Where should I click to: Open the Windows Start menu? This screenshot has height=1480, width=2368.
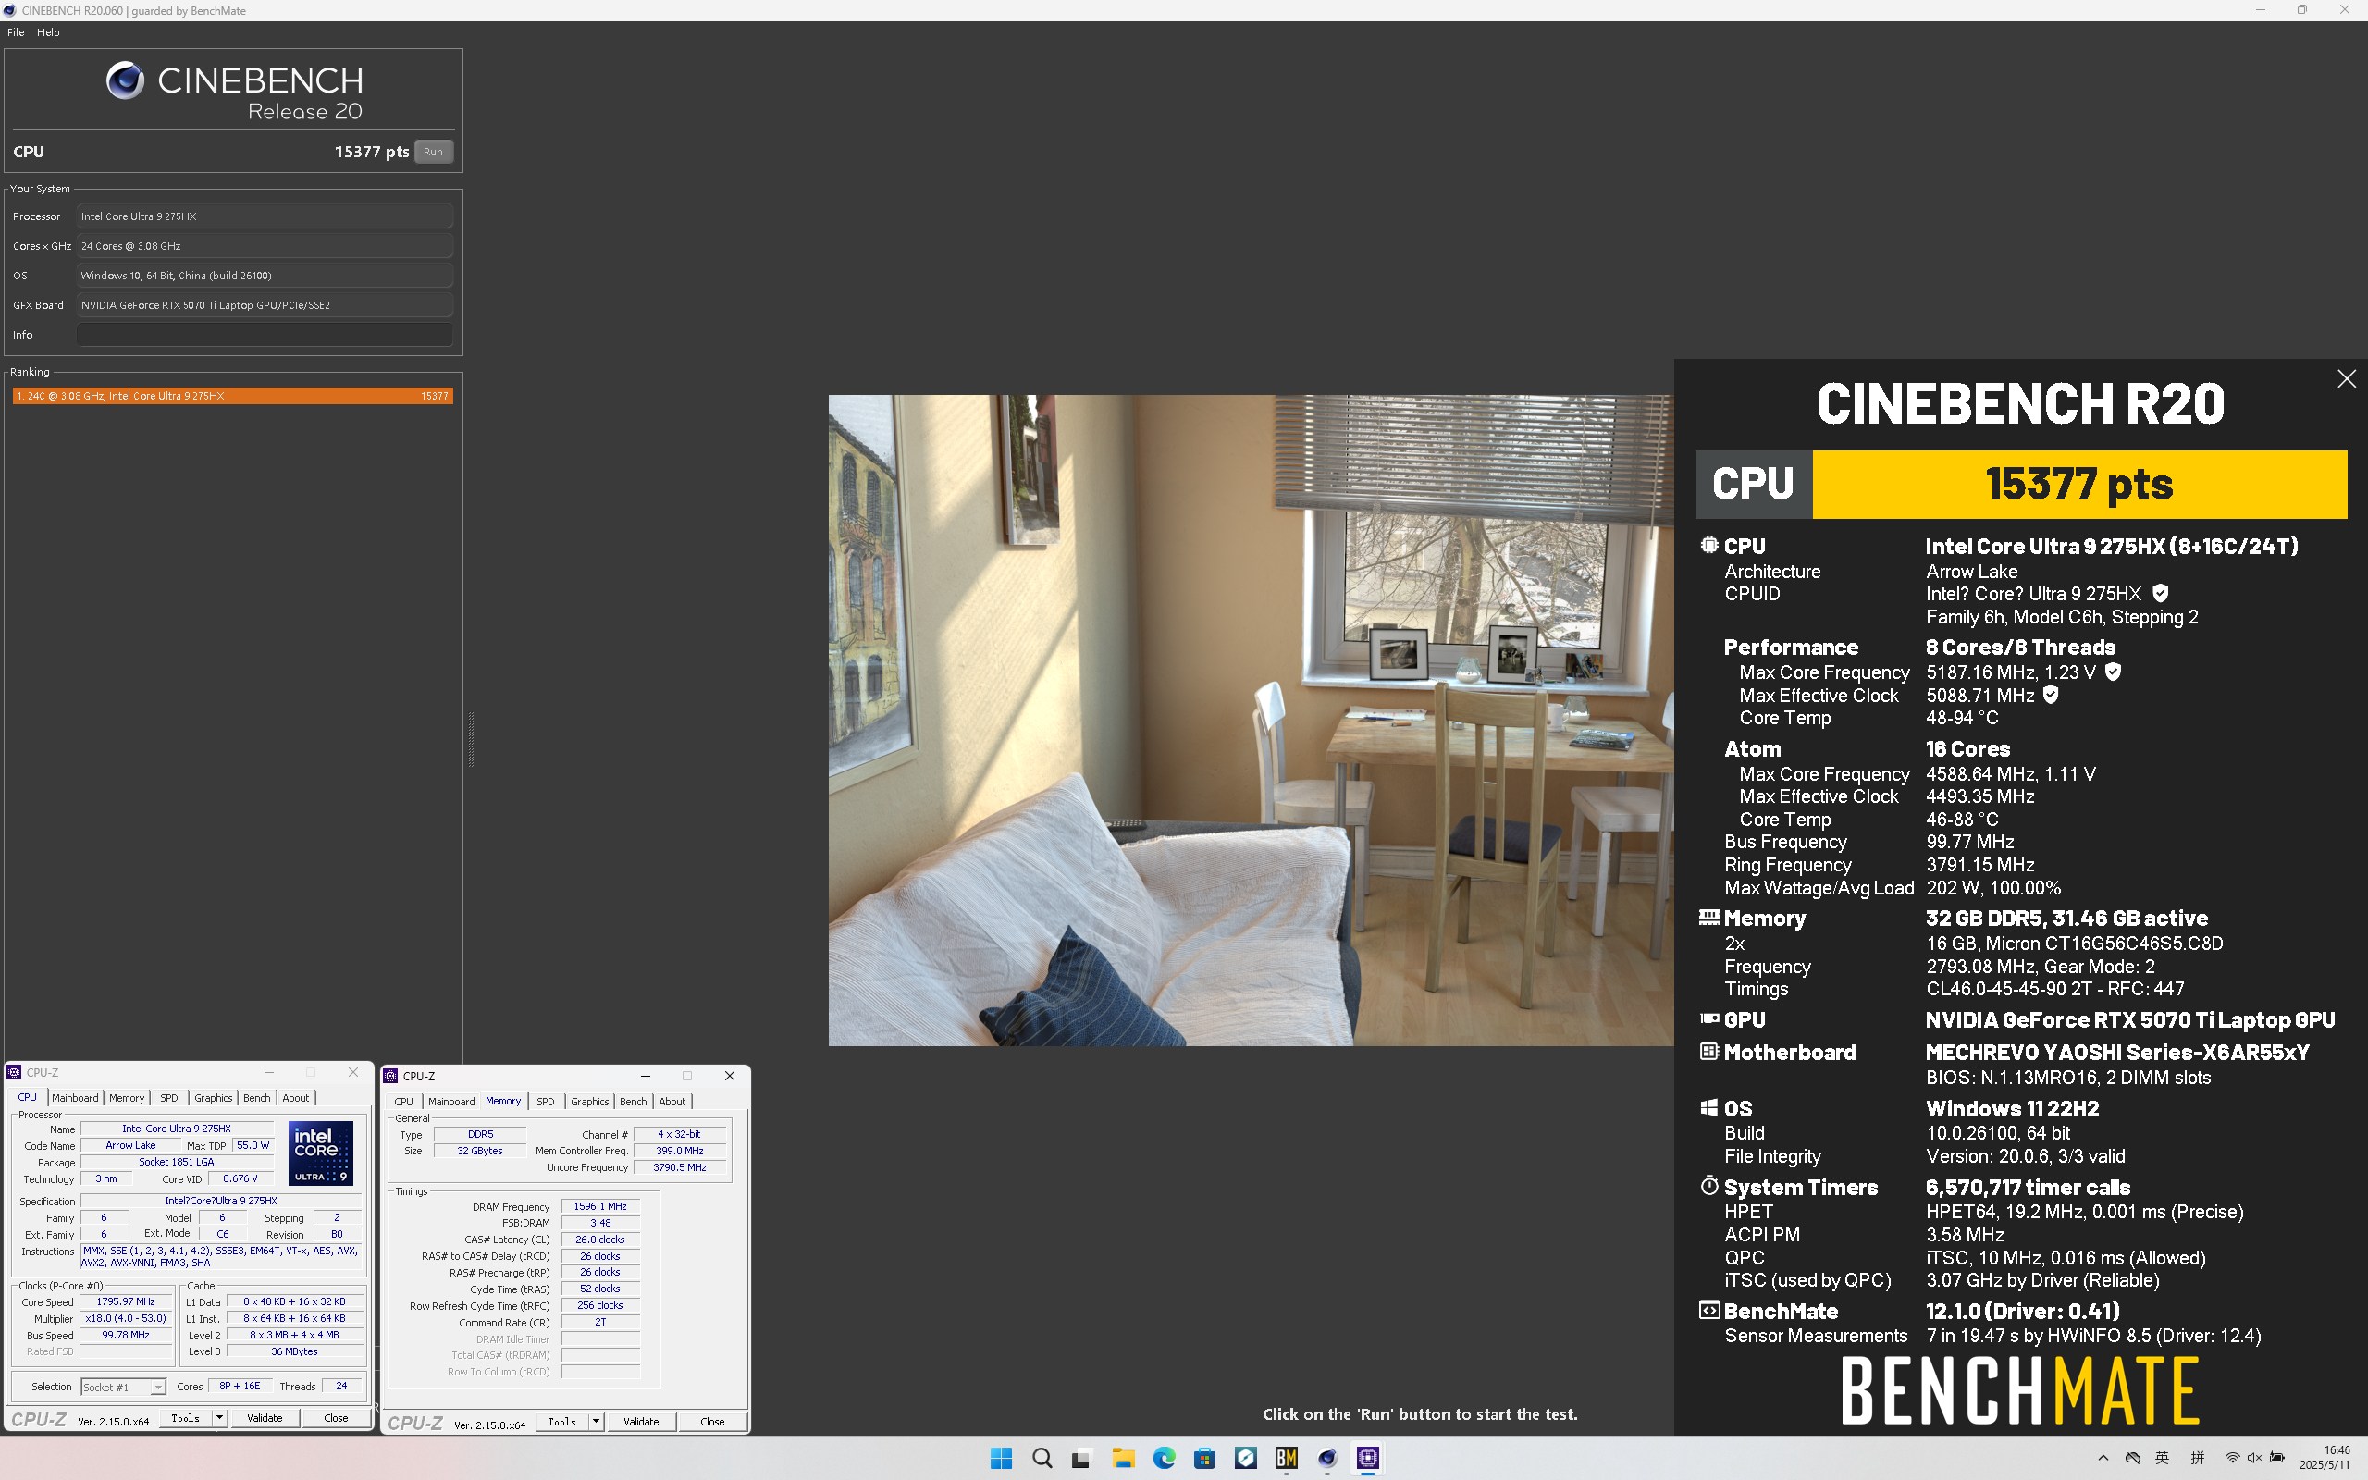point(1001,1459)
